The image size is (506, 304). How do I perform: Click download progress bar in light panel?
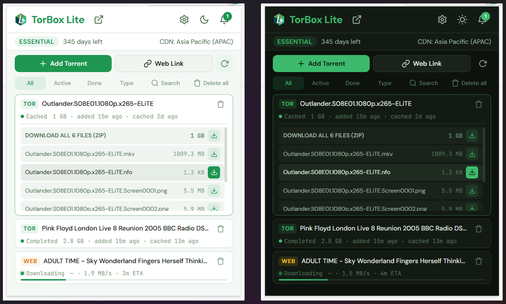pyautogui.click(x=124, y=280)
